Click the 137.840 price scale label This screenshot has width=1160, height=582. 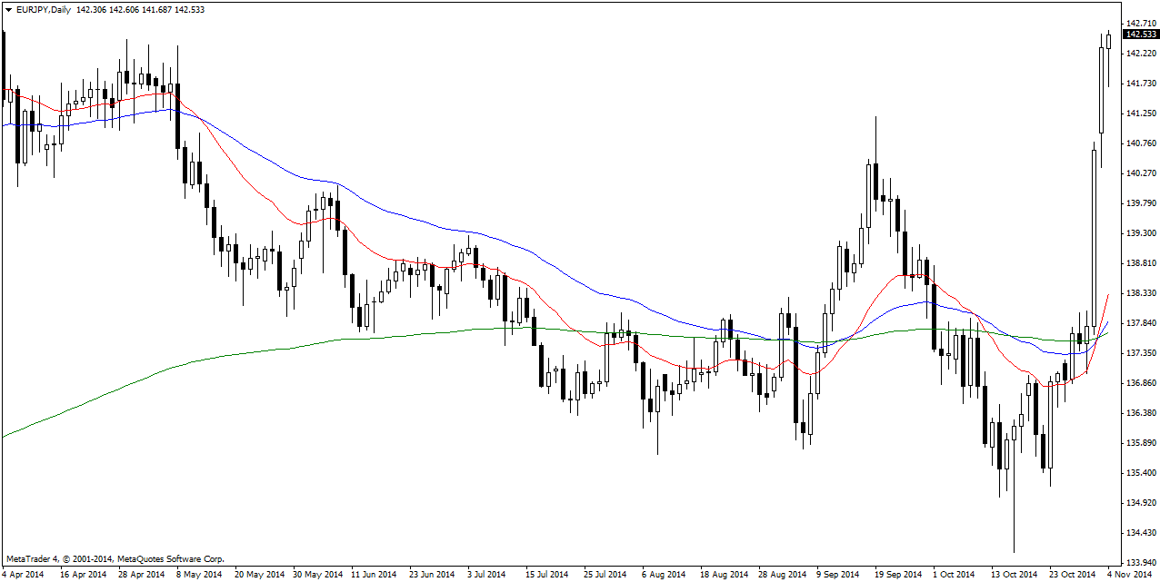pos(1143,322)
